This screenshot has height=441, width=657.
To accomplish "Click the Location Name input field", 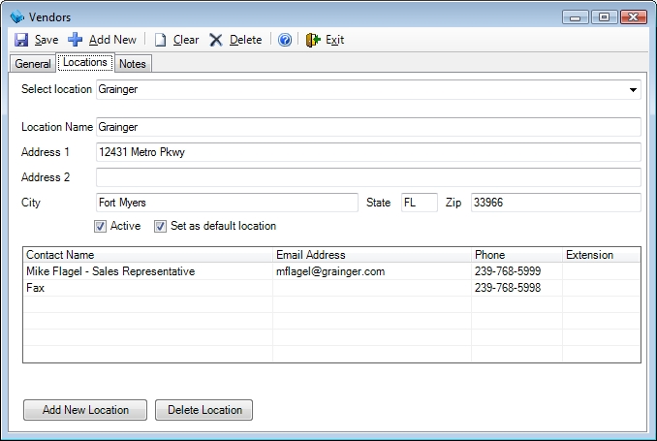I will click(368, 127).
